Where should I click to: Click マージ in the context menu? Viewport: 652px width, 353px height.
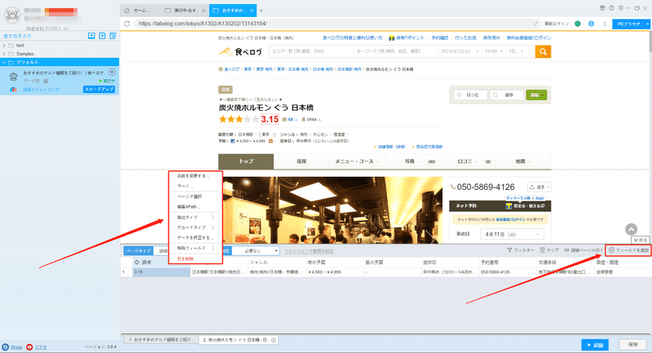185,186
